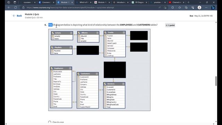Select the One-to-one radio option

tap(50, 122)
